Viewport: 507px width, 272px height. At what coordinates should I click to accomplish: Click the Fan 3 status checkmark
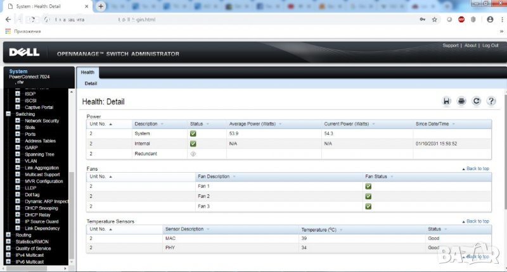368,206
